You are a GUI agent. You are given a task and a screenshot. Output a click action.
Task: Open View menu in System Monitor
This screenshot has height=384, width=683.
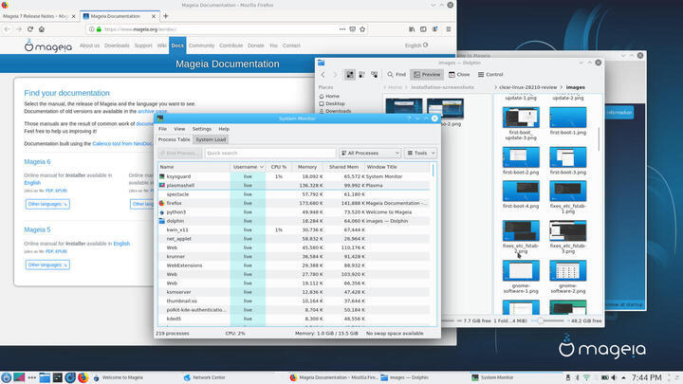(x=179, y=129)
